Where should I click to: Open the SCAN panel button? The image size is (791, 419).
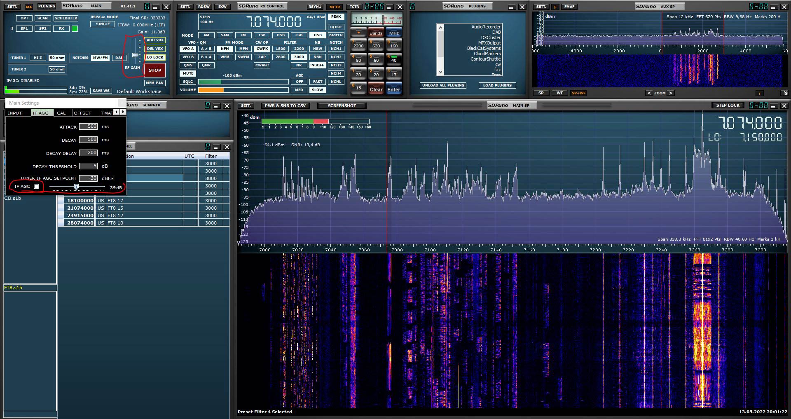pyautogui.click(x=42, y=18)
